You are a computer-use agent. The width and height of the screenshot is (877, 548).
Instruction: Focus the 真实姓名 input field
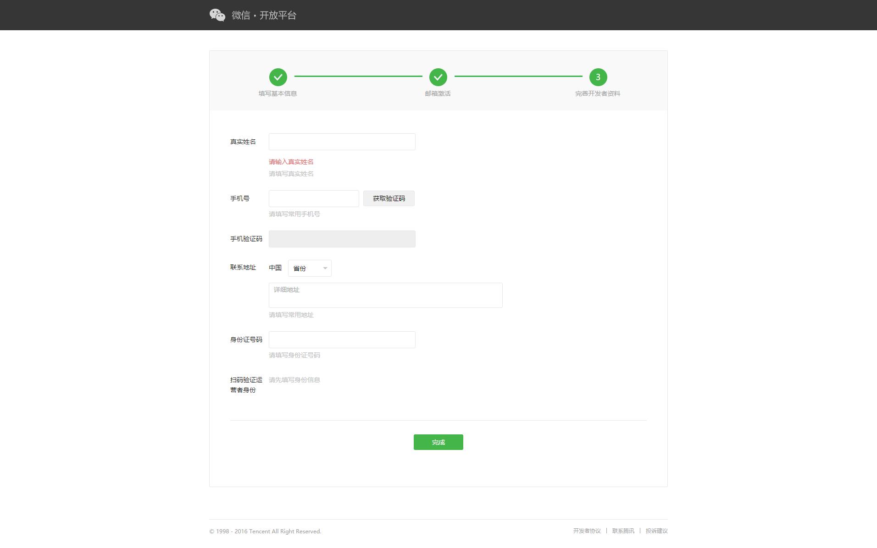tap(342, 142)
